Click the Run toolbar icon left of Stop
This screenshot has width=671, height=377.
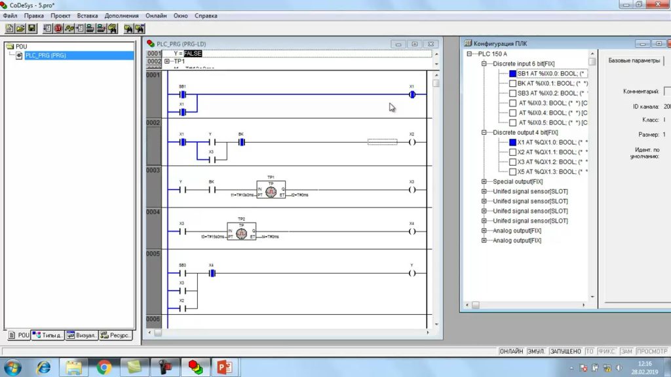click(47, 29)
